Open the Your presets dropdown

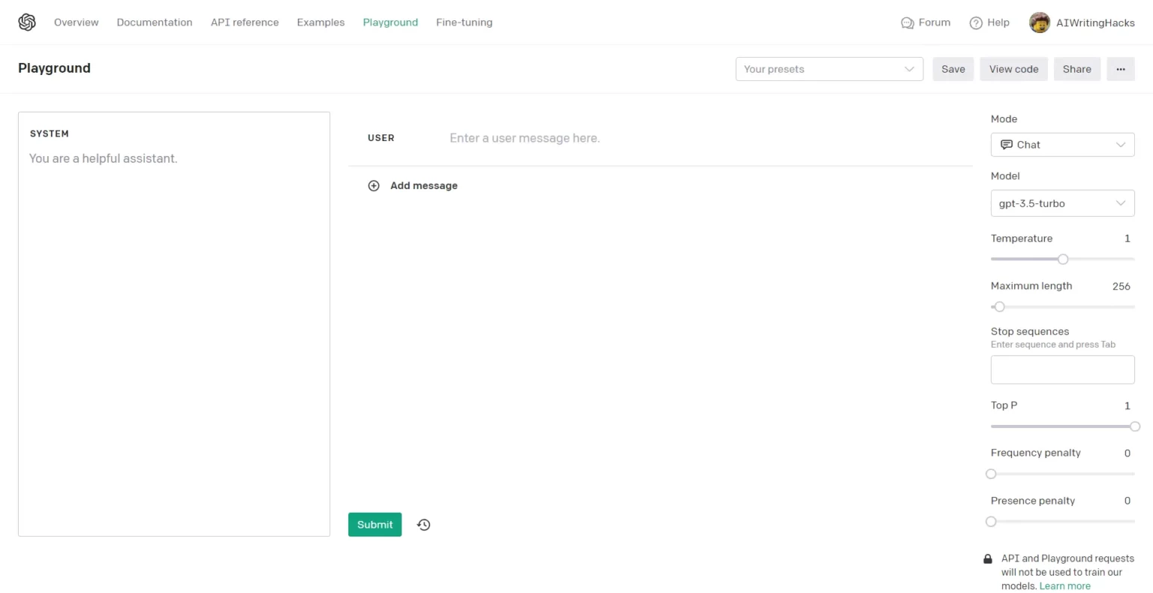[829, 69]
